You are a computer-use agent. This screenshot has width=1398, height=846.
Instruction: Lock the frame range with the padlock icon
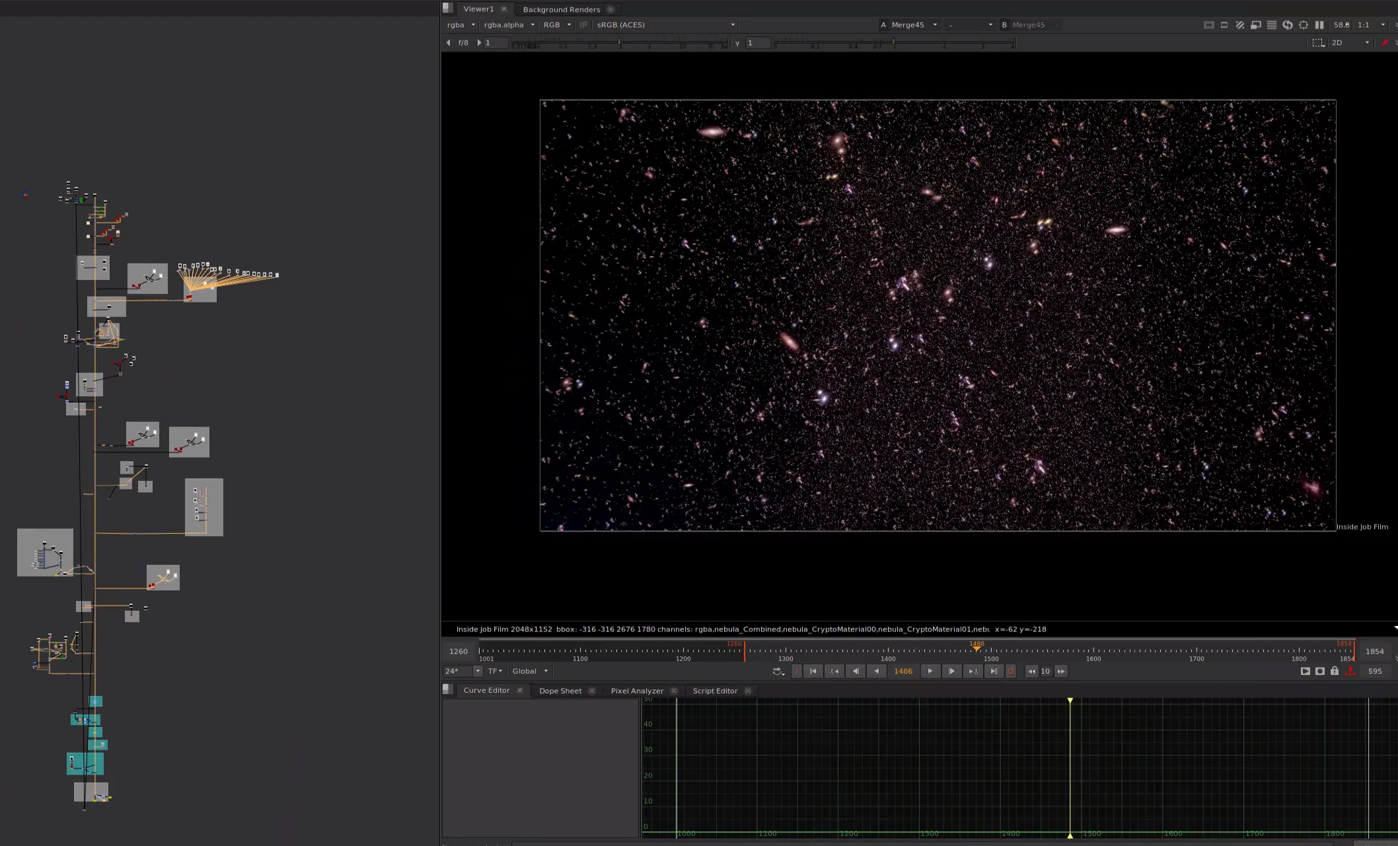[1335, 671]
